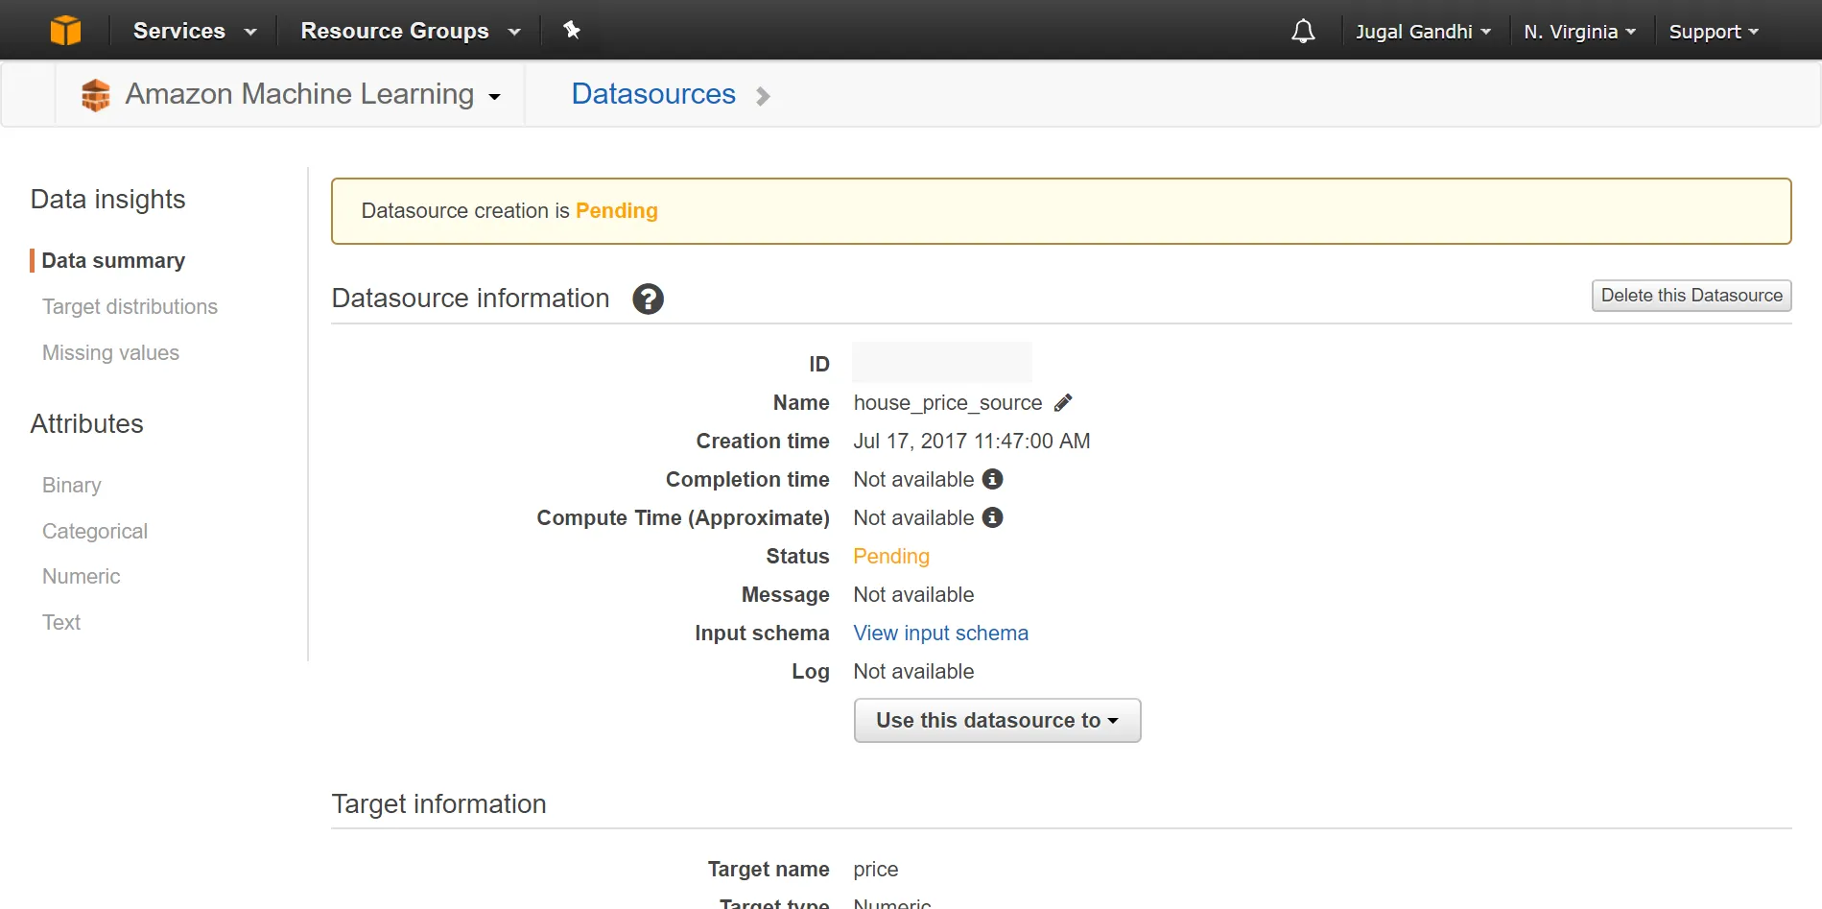Show info for Completion time
The width and height of the screenshot is (1822, 909).
[x=993, y=479]
